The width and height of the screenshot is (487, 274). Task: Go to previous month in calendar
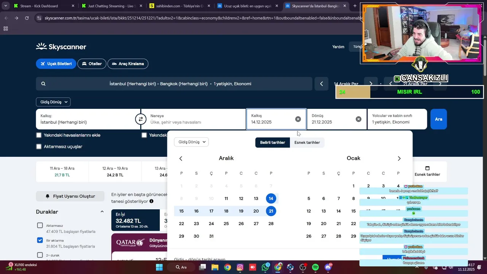point(181,158)
